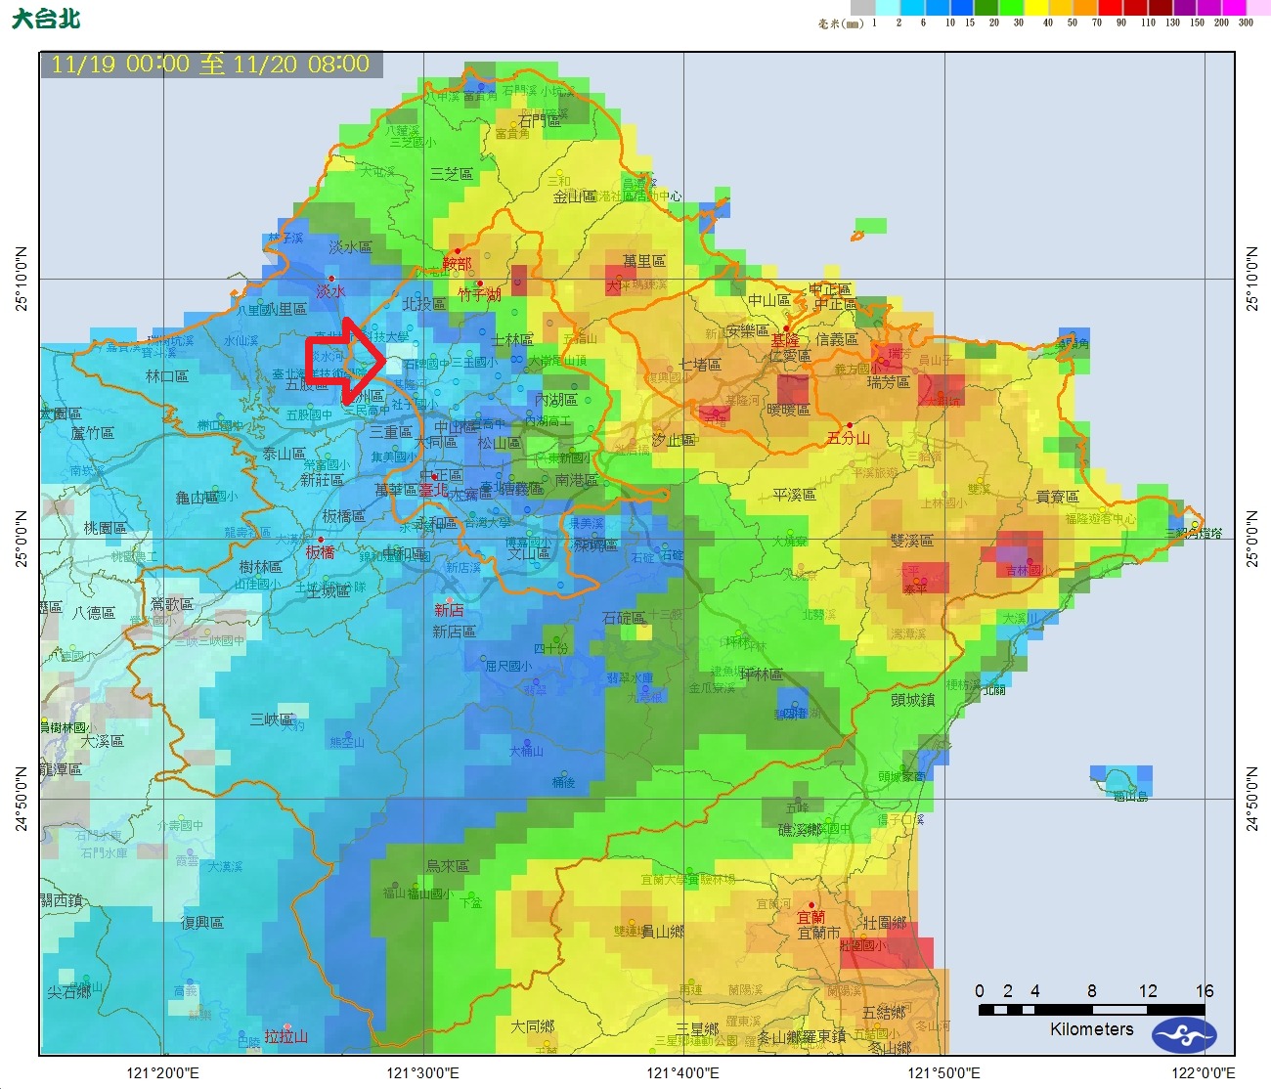
Task: Click the red 基隆 station dot
Action: pos(786,329)
